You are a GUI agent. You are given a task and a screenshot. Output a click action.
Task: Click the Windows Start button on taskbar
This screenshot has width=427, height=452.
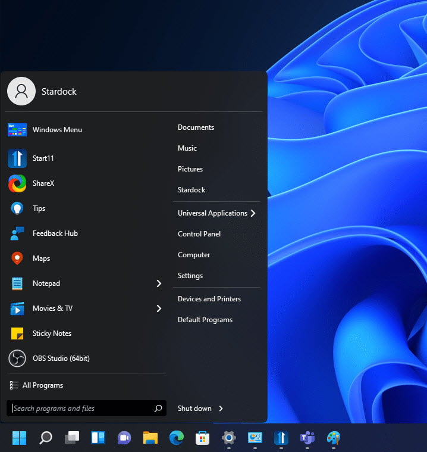click(x=19, y=438)
